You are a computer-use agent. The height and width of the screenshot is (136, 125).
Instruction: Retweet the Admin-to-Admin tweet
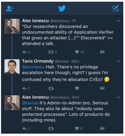51,129
